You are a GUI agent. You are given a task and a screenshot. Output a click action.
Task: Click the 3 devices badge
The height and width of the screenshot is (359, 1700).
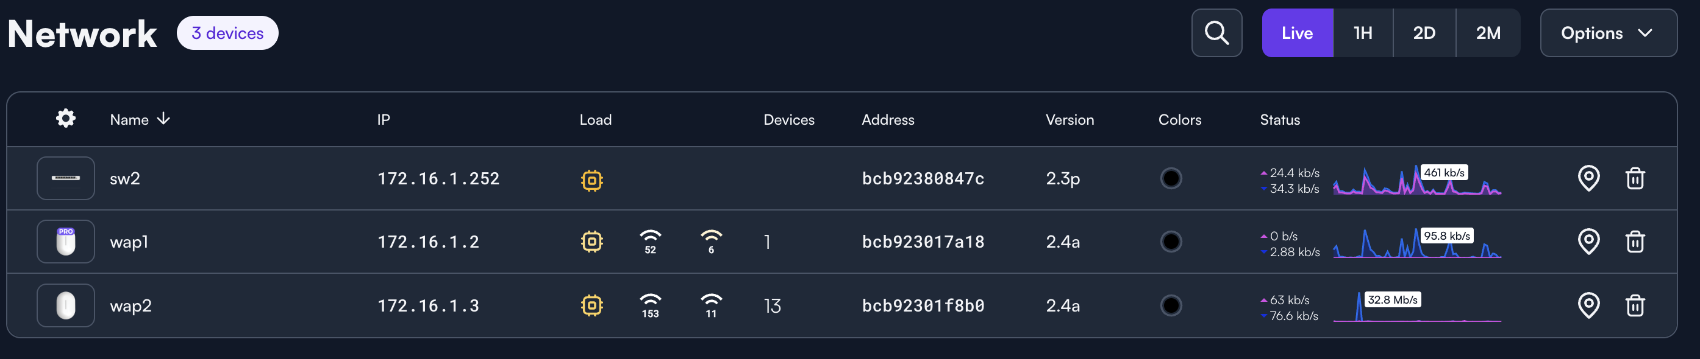coord(227,33)
